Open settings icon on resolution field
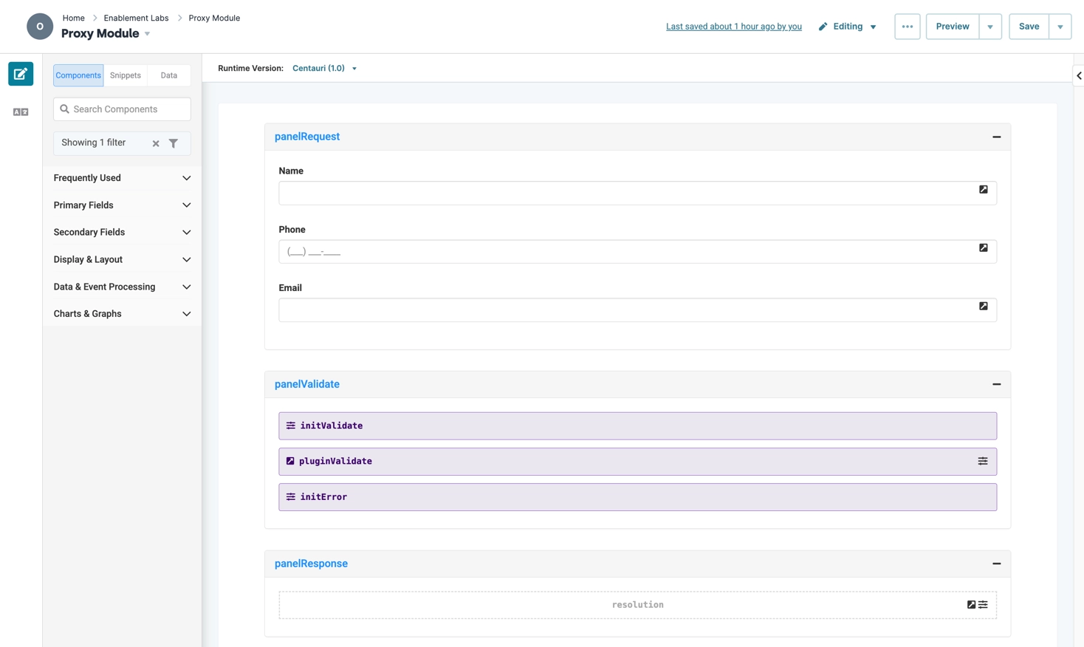This screenshot has height=647, width=1084. pos(982,604)
